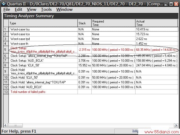Click the 68.35 MHz actual time cell
The width and height of the screenshot is (180, 135).
157,50
